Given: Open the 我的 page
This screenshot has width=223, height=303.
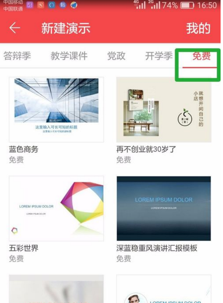Looking at the screenshot, I should (x=198, y=28).
